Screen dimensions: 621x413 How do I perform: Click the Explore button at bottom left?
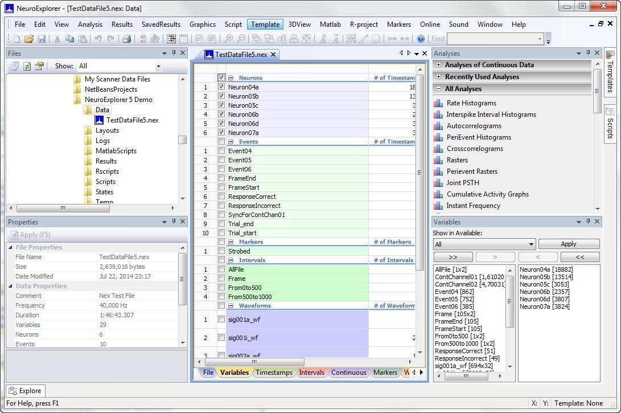[x=25, y=391]
